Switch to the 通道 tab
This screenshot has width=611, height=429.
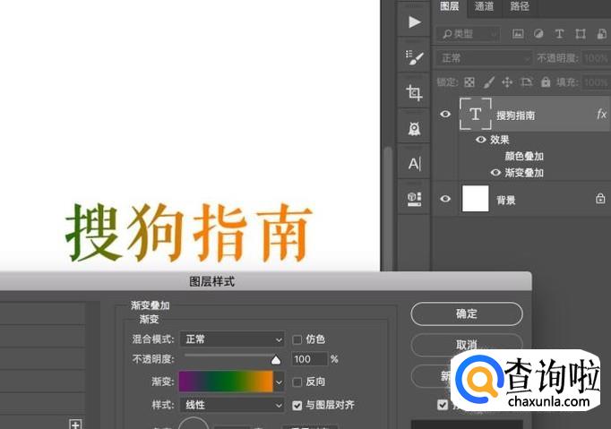[x=484, y=6]
